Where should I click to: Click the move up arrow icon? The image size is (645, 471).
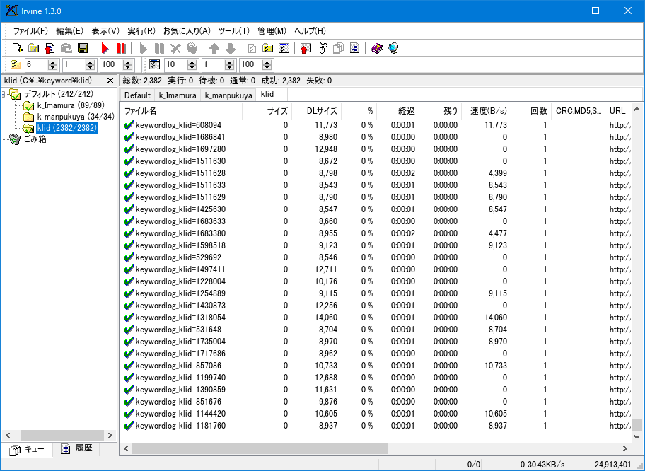click(214, 49)
